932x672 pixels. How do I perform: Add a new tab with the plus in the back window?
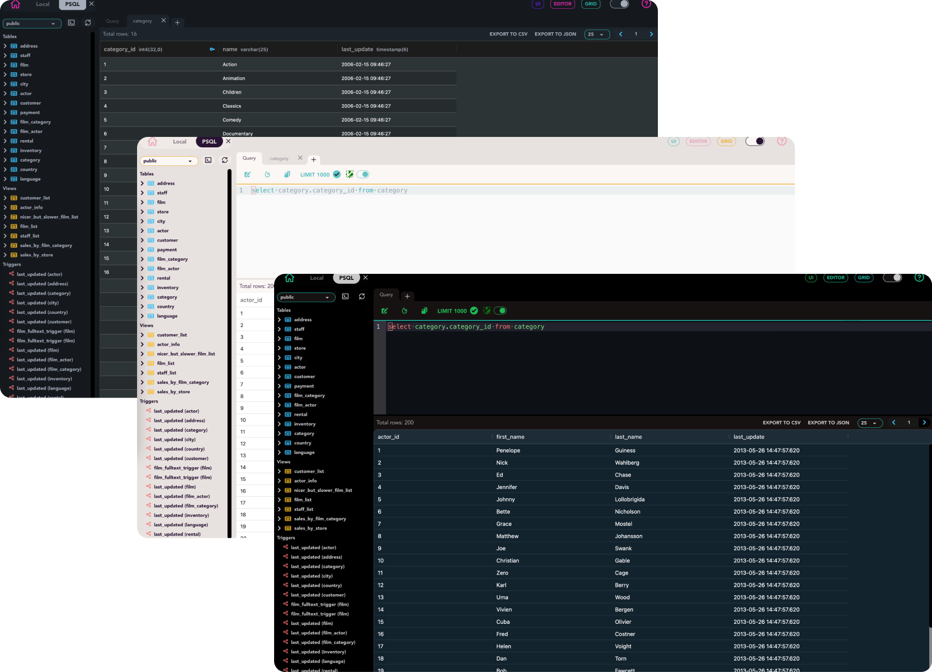click(177, 22)
